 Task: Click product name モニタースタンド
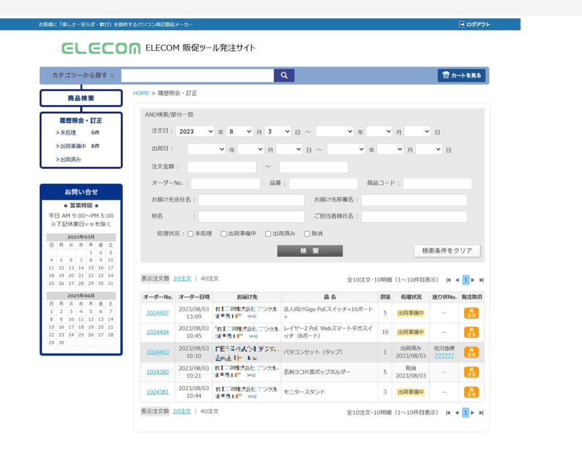tap(305, 392)
